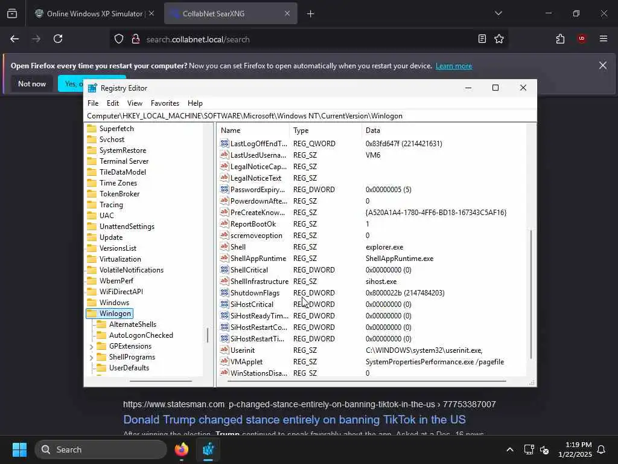Open Registry Editor taskbar icon
This screenshot has width=618, height=464.
208,449
